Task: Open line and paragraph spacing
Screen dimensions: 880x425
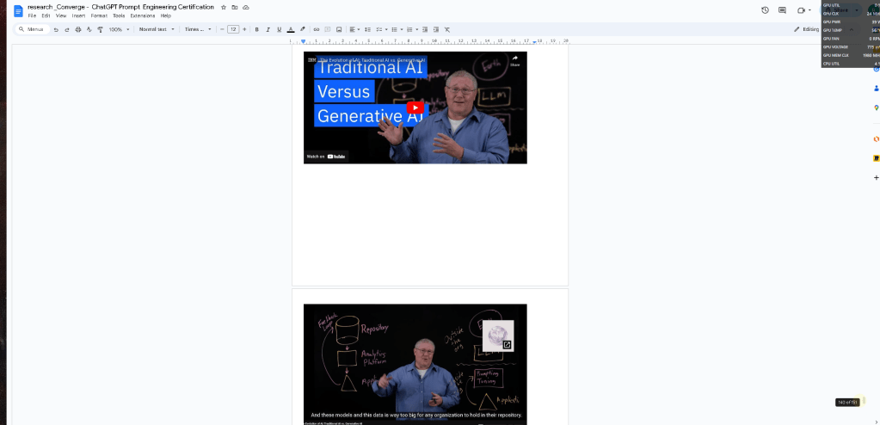Action: pos(367,29)
